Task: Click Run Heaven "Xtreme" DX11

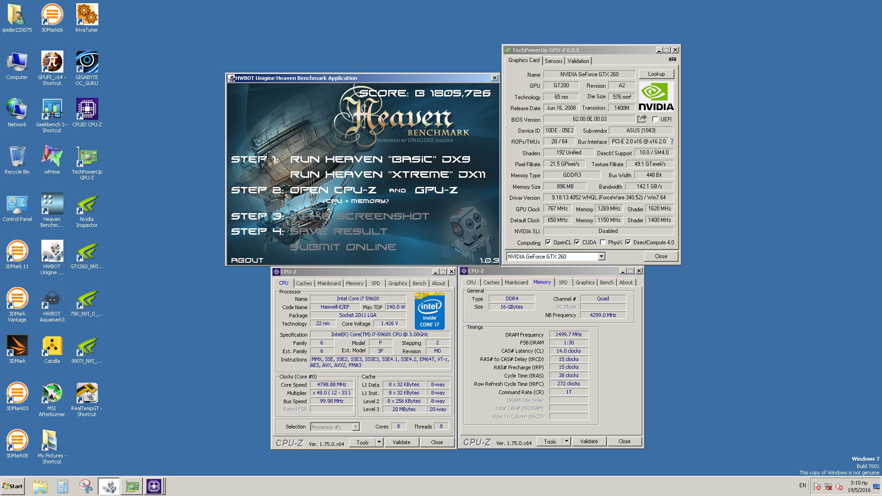Action: (388, 175)
